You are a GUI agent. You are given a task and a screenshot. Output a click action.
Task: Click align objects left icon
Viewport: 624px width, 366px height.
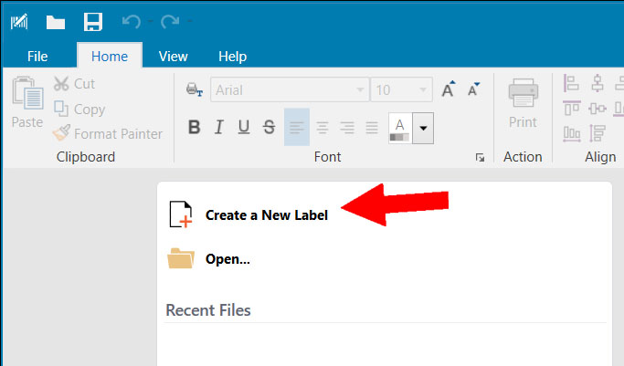[572, 83]
